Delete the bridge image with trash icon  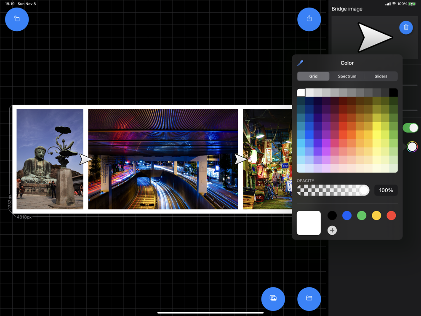pyautogui.click(x=406, y=27)
